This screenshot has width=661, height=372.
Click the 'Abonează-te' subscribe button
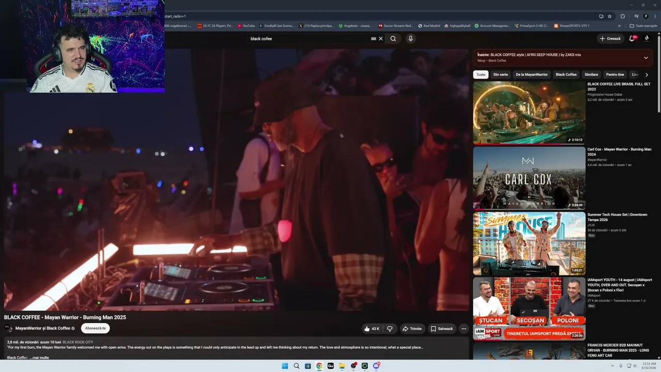(96, 328)
